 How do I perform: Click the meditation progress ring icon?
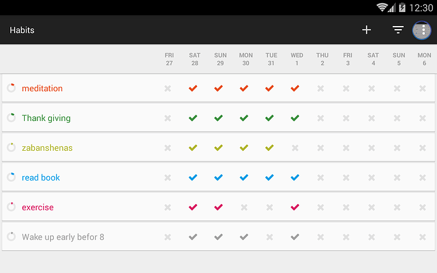tap(11, 88)
